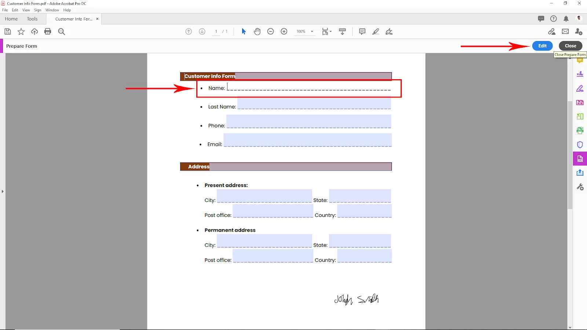Open the View menu
This screenshot has height=330, width=587.
coord(26,10)
